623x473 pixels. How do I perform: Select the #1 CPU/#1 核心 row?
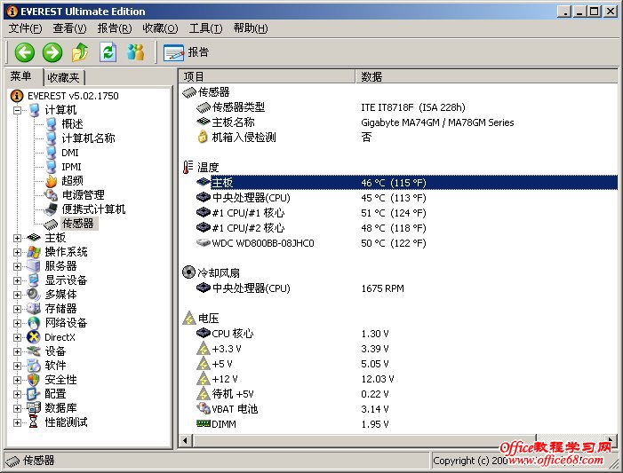398,213
